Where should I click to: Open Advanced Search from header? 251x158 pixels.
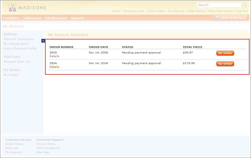(220, 11)
